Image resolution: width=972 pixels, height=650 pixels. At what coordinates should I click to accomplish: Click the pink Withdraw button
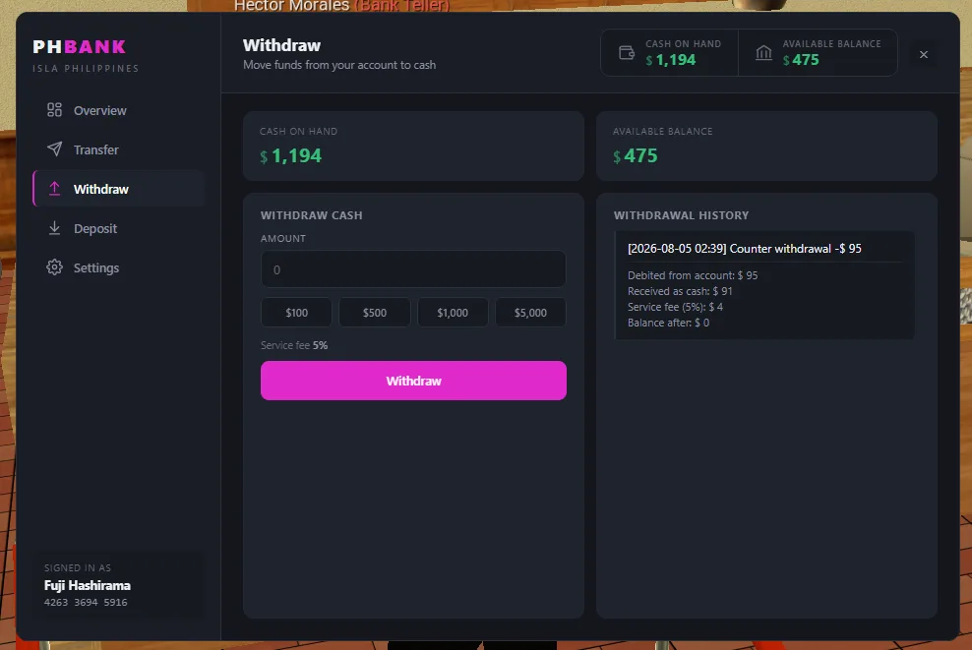[413, 381]
